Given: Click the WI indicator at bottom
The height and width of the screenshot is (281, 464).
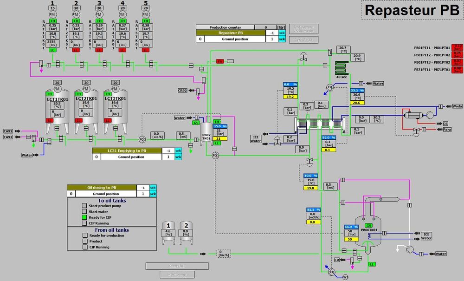Looking at the screenshot, I should [345, 277].
